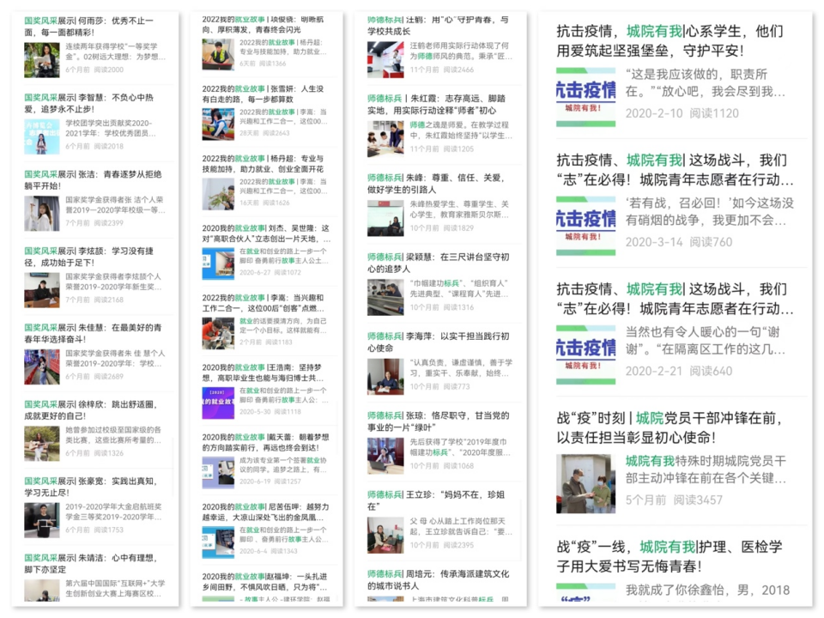The image size is (824, 618).
Task: Tap the classroom thumbnail of 朱峰 article
Action: pyautogui.click(x=385, y=218)
